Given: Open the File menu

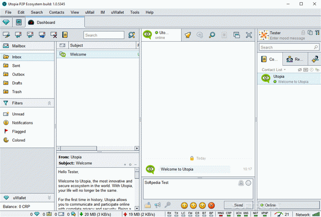Looking at the screenshot, I should pos(8,12).
